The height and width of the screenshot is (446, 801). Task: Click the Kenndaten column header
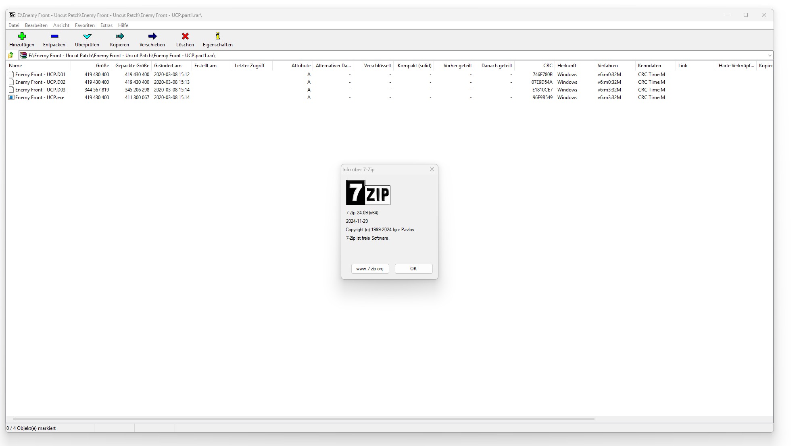point(655,66)
